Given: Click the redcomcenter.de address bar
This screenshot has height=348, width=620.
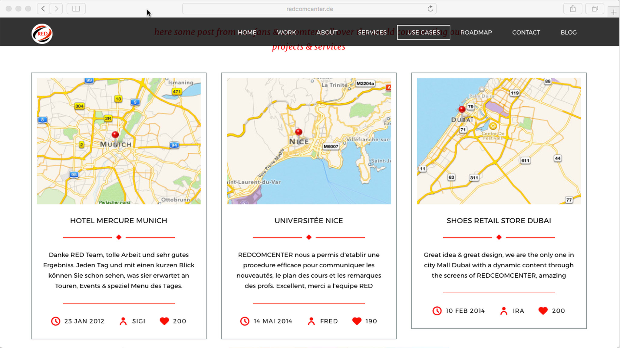Looking at the screenshot, I should (309, 9).
